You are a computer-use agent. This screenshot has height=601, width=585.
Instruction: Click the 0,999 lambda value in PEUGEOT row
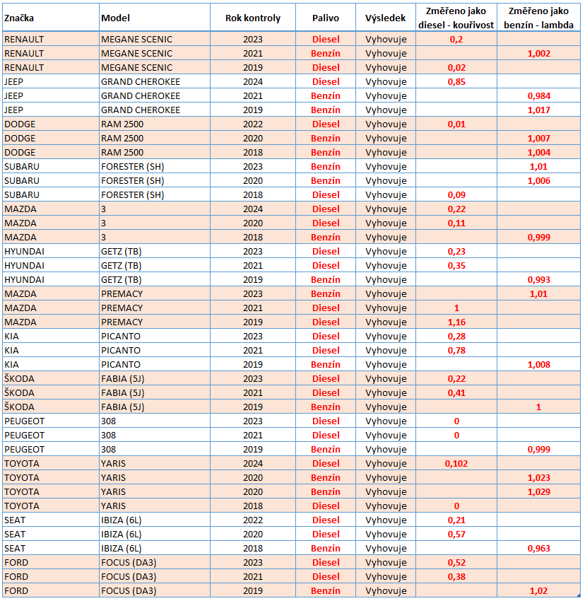[x=538, y=450]
